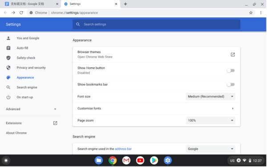Image resolution: width=267 pixels, height=167 pixels.
Task: Click in the Search settings field
Action: coord(156,24)
